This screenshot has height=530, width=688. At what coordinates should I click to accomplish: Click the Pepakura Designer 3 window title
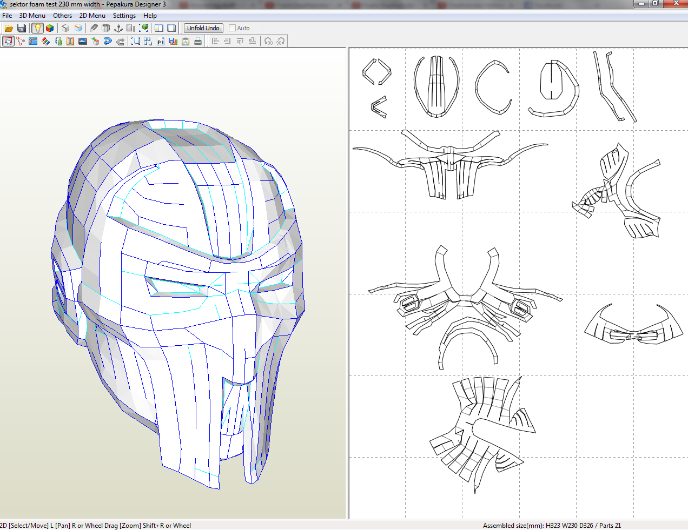tap(88, 4)
